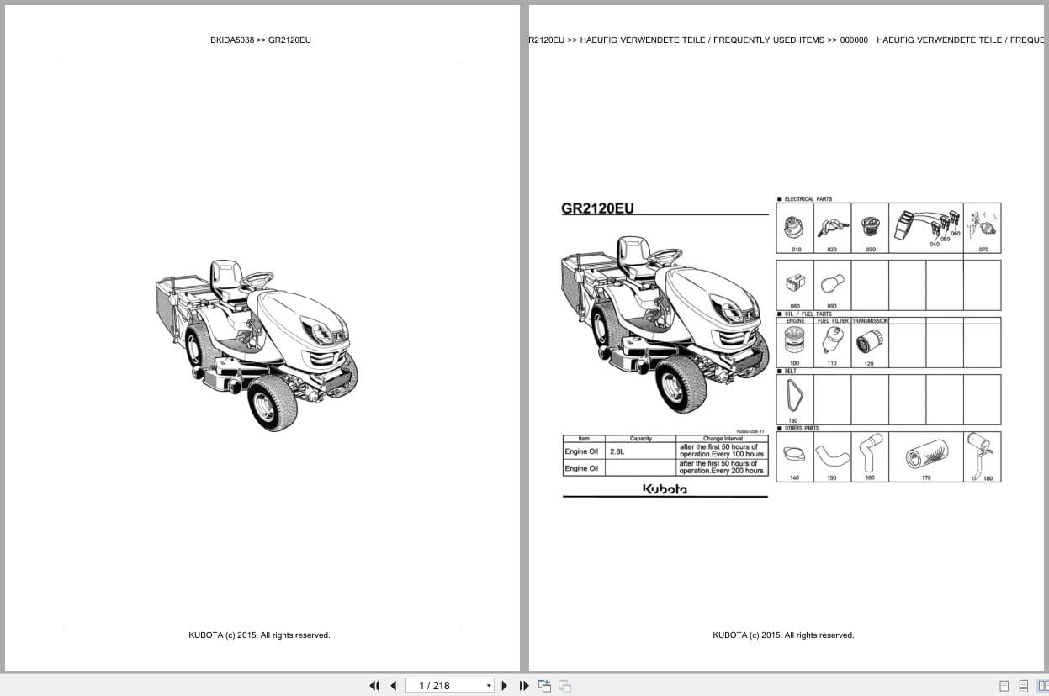The image size is (1049, 696).
Task: Click the Kubota logo on right page
Action: [x=665, y=488]
